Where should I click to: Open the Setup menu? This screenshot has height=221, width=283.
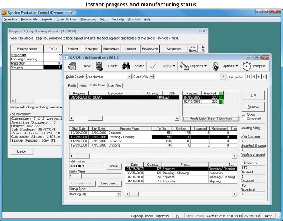coord(104,19)
